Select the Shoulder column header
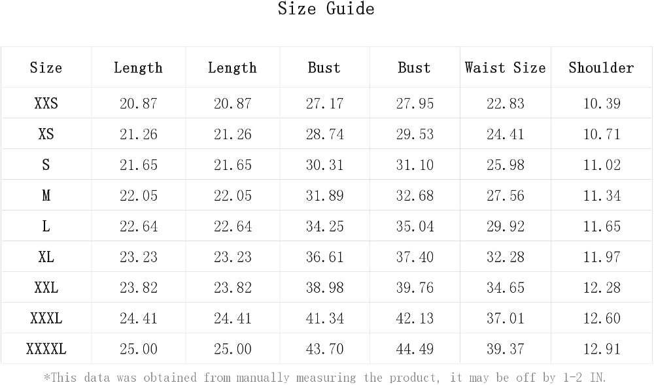 602,67
